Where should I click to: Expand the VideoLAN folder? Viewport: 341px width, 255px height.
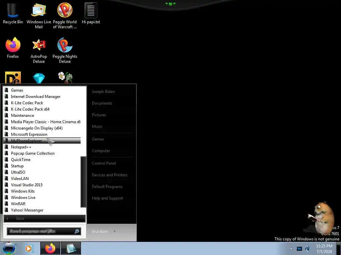pos(42,178)
